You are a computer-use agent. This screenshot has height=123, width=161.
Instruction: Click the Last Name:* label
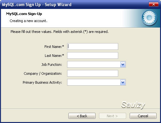[54, 56]
